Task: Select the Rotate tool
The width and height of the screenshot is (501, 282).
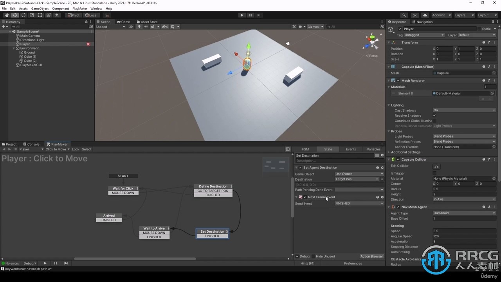Action: (23, 15)
